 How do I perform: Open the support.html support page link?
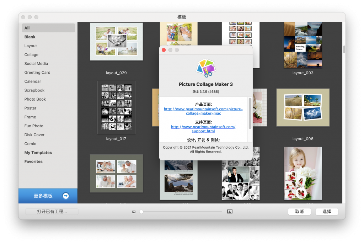click(203, 129)
